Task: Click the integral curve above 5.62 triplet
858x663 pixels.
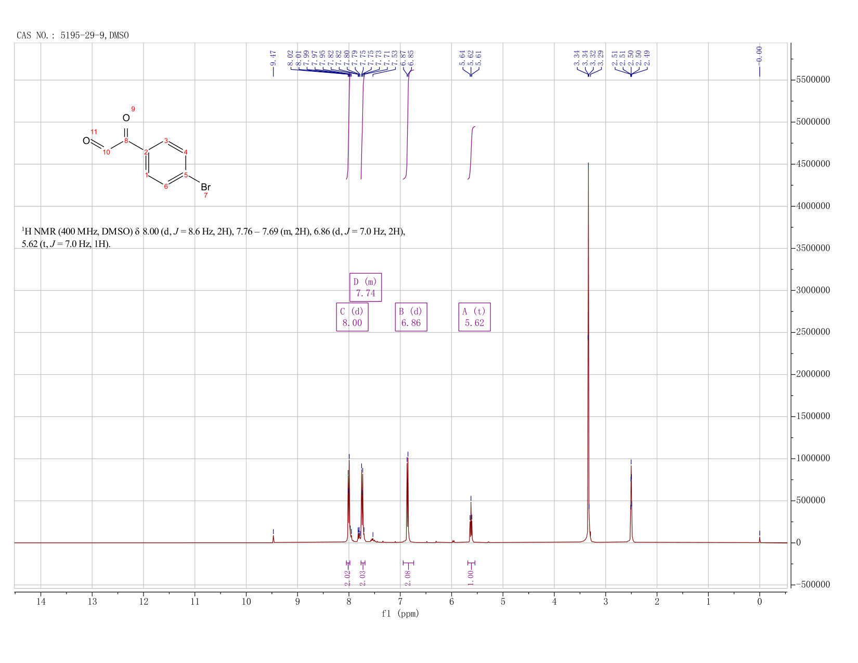Action: (472, 152)
